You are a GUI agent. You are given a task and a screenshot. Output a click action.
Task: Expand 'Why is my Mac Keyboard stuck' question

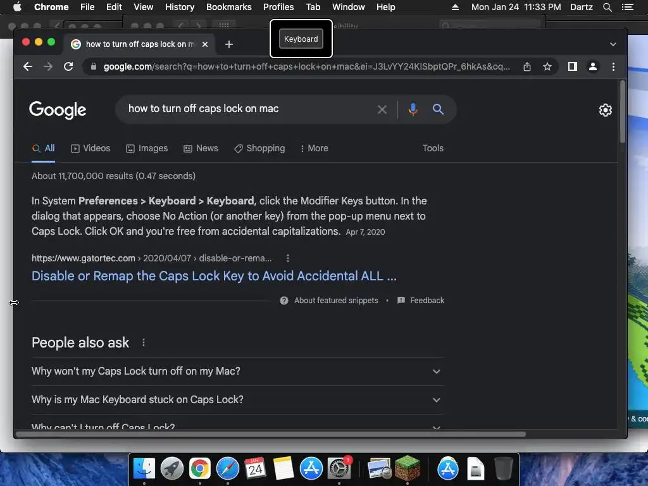coord(238,400)
